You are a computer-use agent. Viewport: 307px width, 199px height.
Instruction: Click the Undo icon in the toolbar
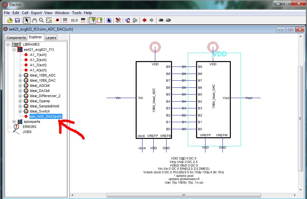pyautogui.click(x=127, y=20)
